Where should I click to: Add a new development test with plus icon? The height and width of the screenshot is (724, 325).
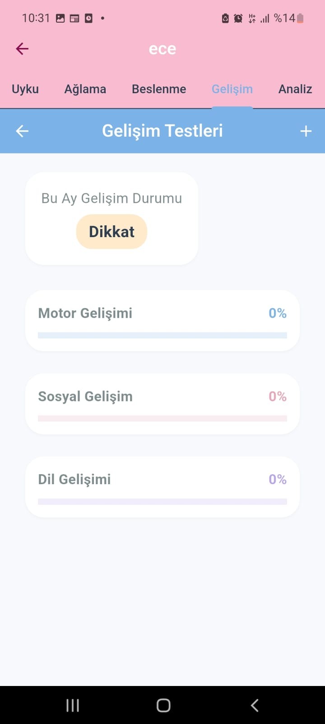point(306,131)
